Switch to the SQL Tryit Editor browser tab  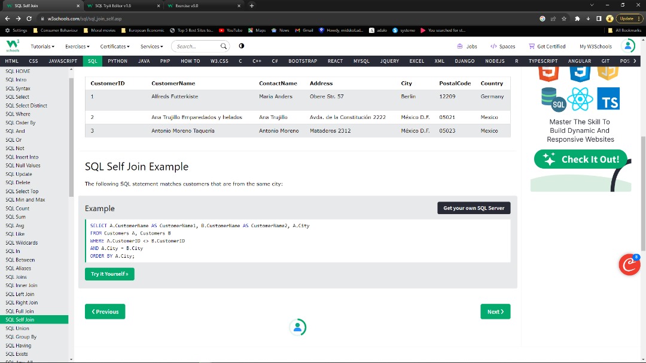tap(114, 6)
